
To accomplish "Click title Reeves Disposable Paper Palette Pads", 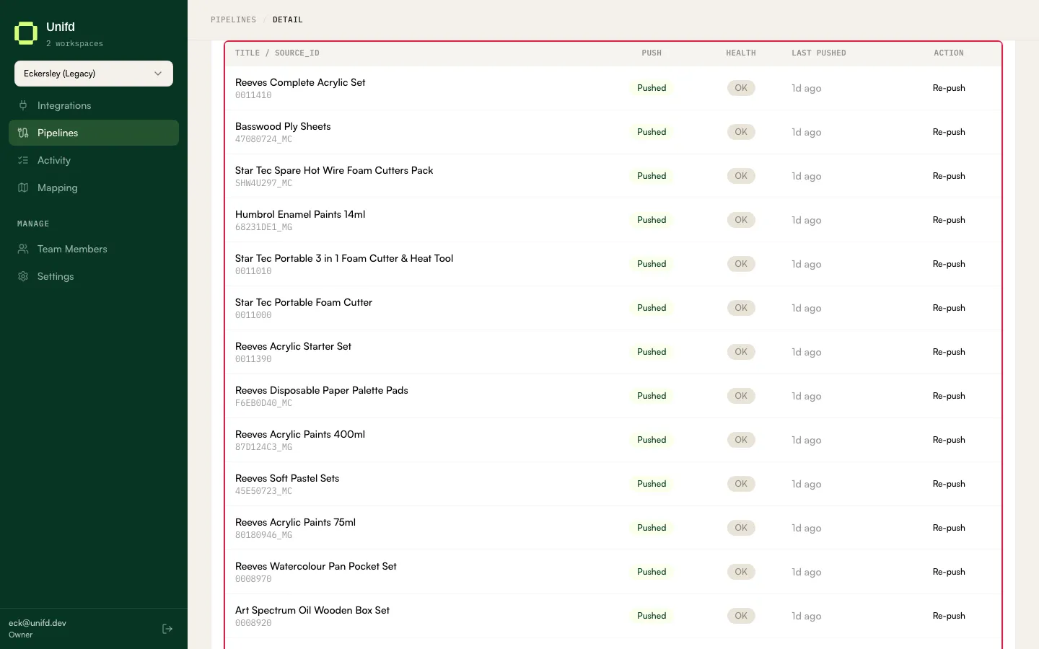I will (x=322, y=390).
